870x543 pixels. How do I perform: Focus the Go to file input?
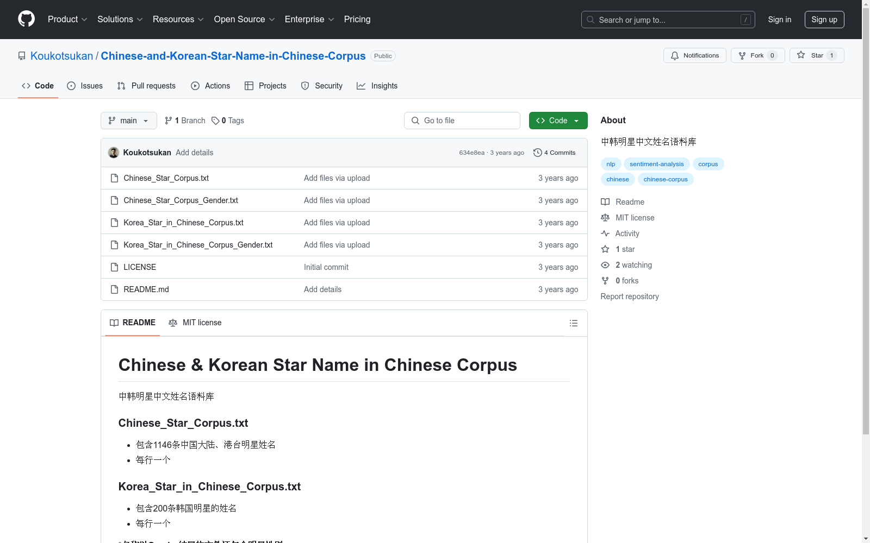click(462, 121)
